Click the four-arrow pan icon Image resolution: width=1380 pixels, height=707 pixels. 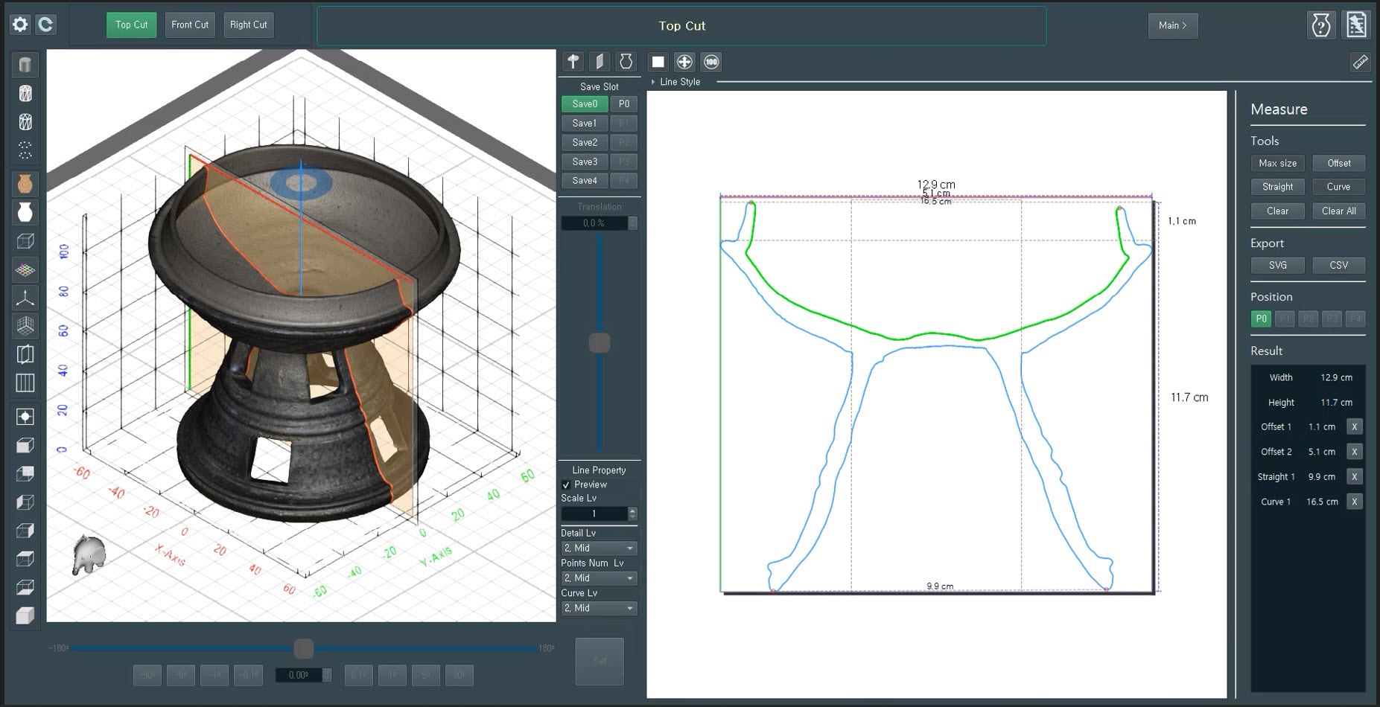pos(684,63)
